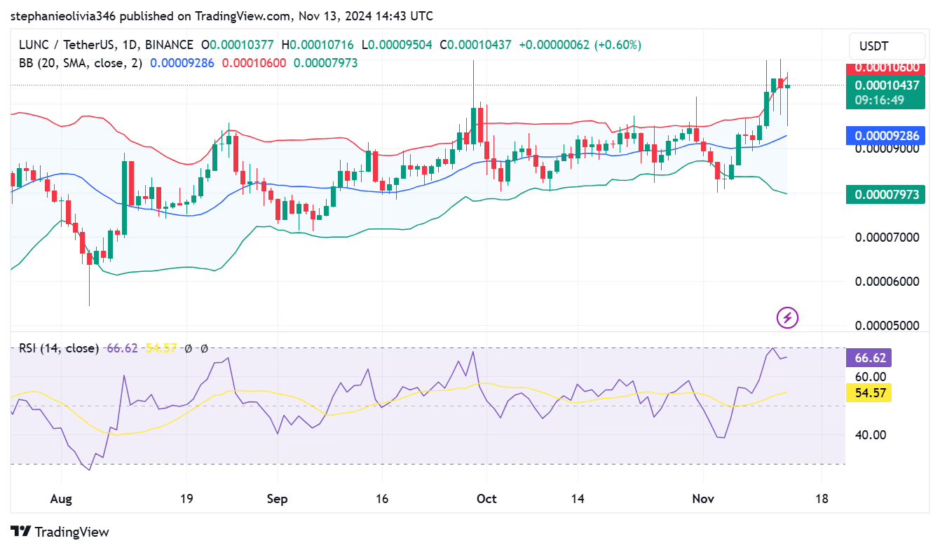Screen dimensions: 940x550
Task: Click the 0.00007000 price axis label
Action: [886, 238]
